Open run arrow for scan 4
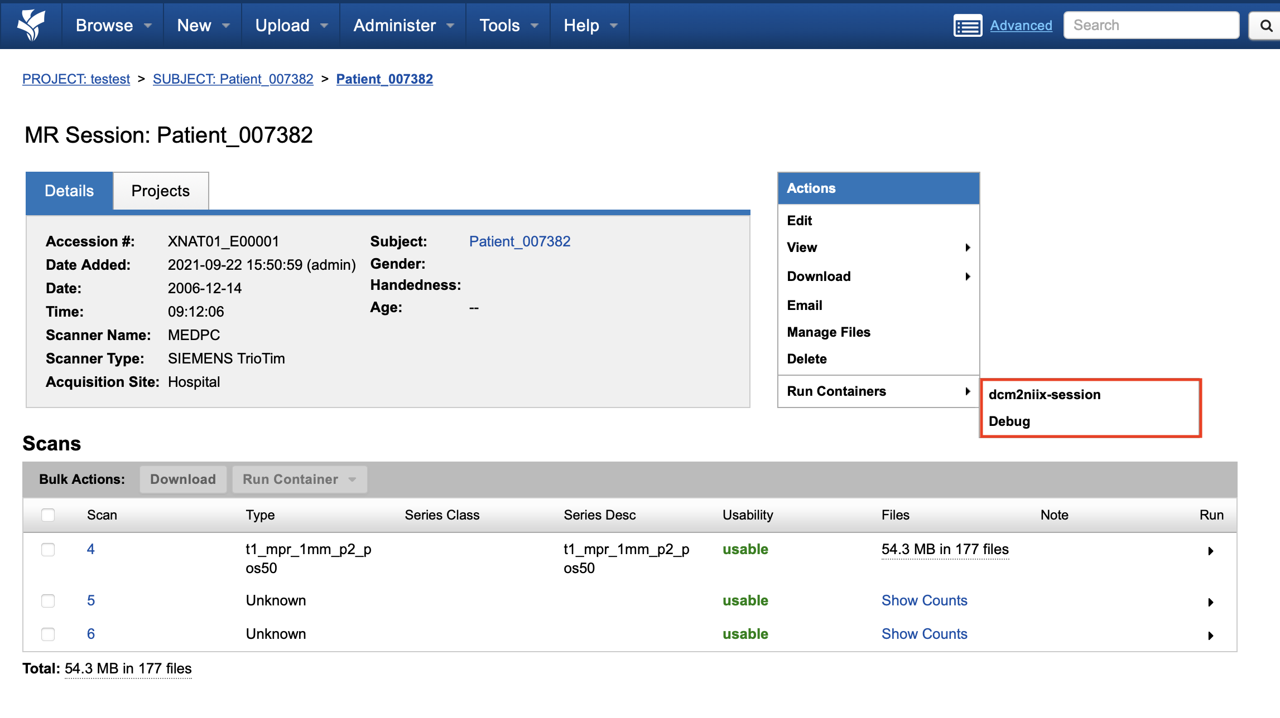 tap(1210, 551)
